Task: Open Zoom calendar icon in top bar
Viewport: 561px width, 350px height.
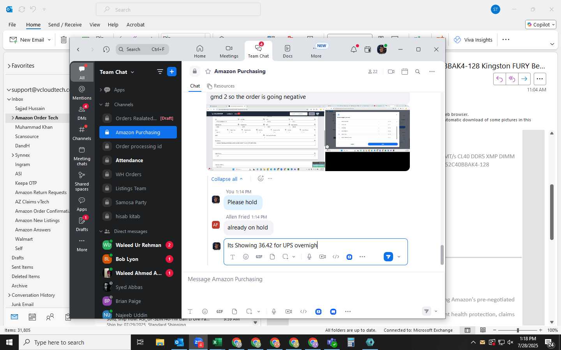Action: click(368, 49)
